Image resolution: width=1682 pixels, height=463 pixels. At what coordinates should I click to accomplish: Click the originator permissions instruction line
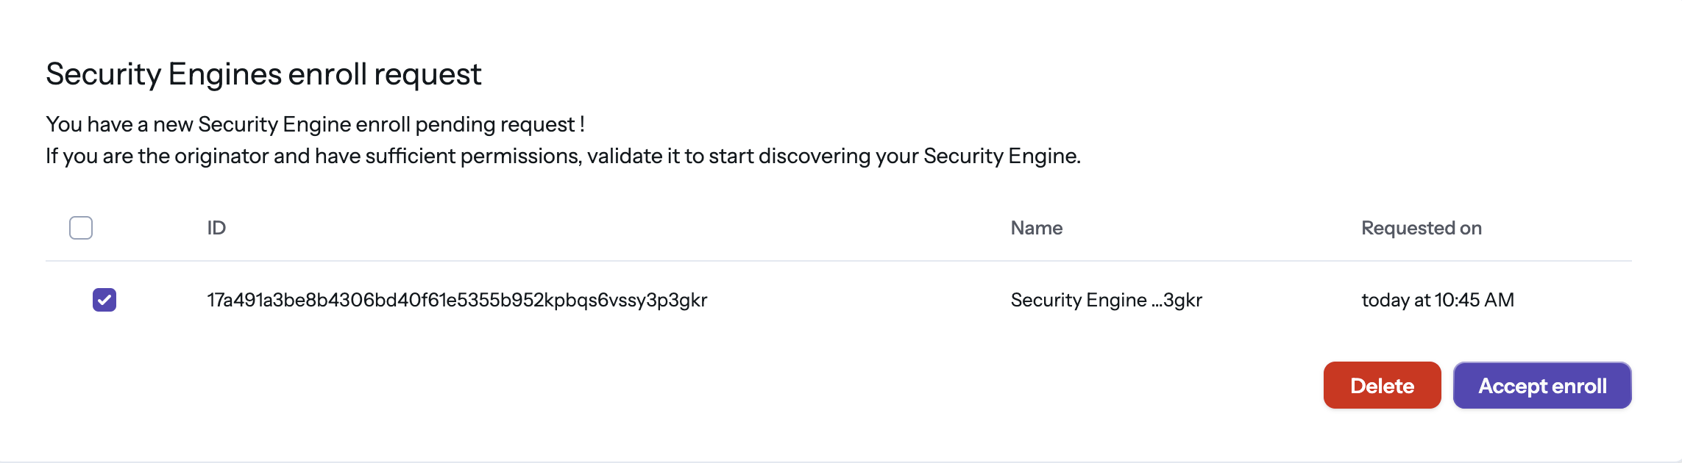coord(563,156)
